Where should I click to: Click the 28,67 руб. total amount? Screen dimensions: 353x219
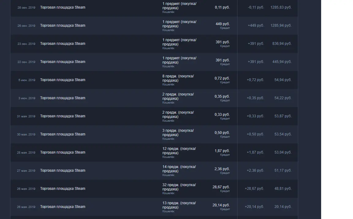pos(221,187)
